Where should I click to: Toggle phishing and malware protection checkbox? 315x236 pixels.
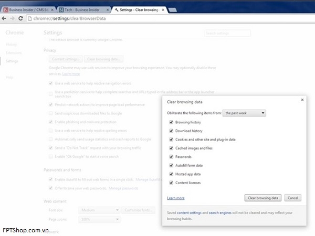(50, 122)
